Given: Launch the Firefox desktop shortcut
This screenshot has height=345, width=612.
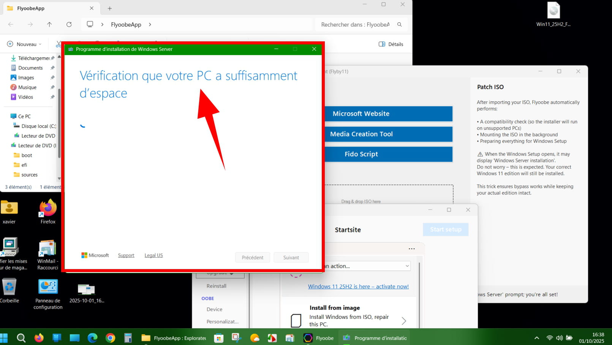Looking at the screenshot, I should [48, 212].
